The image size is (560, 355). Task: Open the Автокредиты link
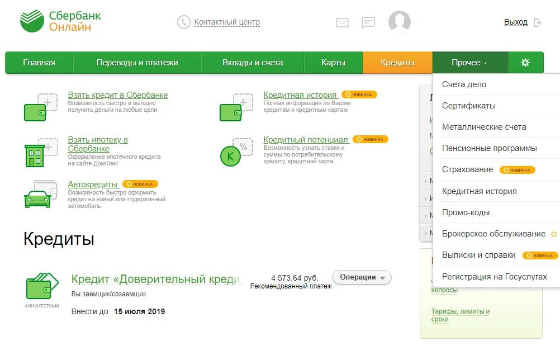click(93, 184)
